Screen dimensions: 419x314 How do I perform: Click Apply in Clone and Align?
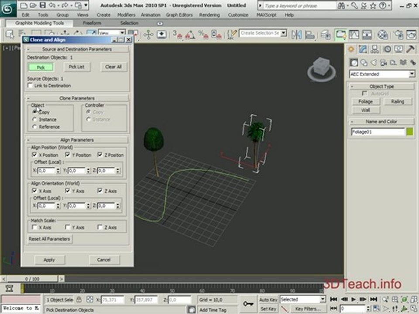(x=49, y=259)
